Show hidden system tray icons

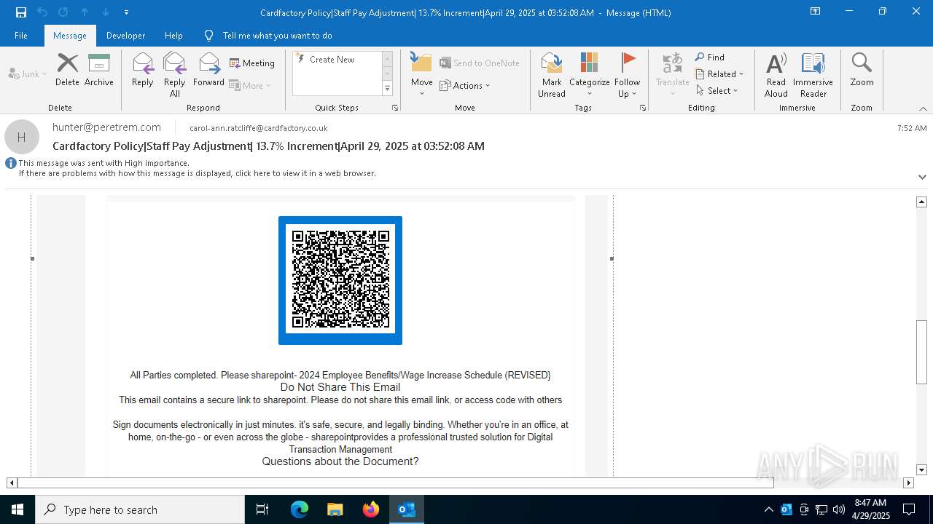(768, 509)
